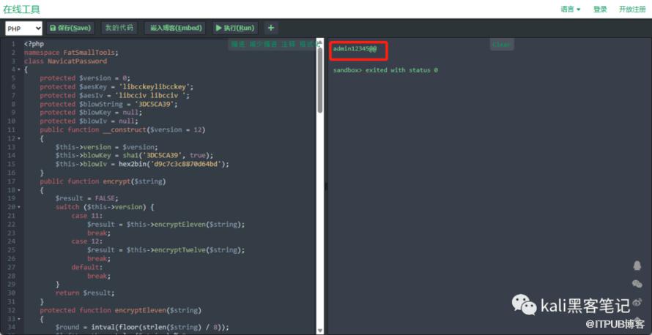Click the 'protected $blowIv = null;' line
The width and height of the screenshot is (652, 335).
pyautogui.click(x=89, y=121)
